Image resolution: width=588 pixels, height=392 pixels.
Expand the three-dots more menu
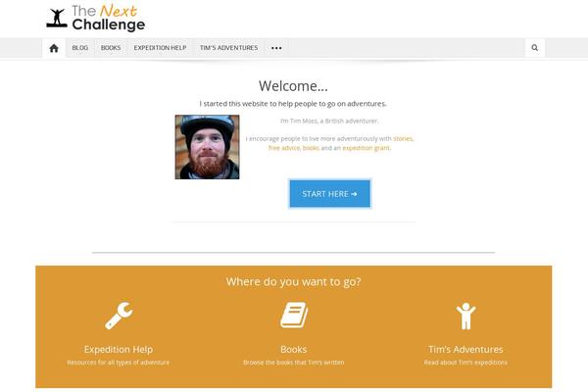(x=276, y=48)
